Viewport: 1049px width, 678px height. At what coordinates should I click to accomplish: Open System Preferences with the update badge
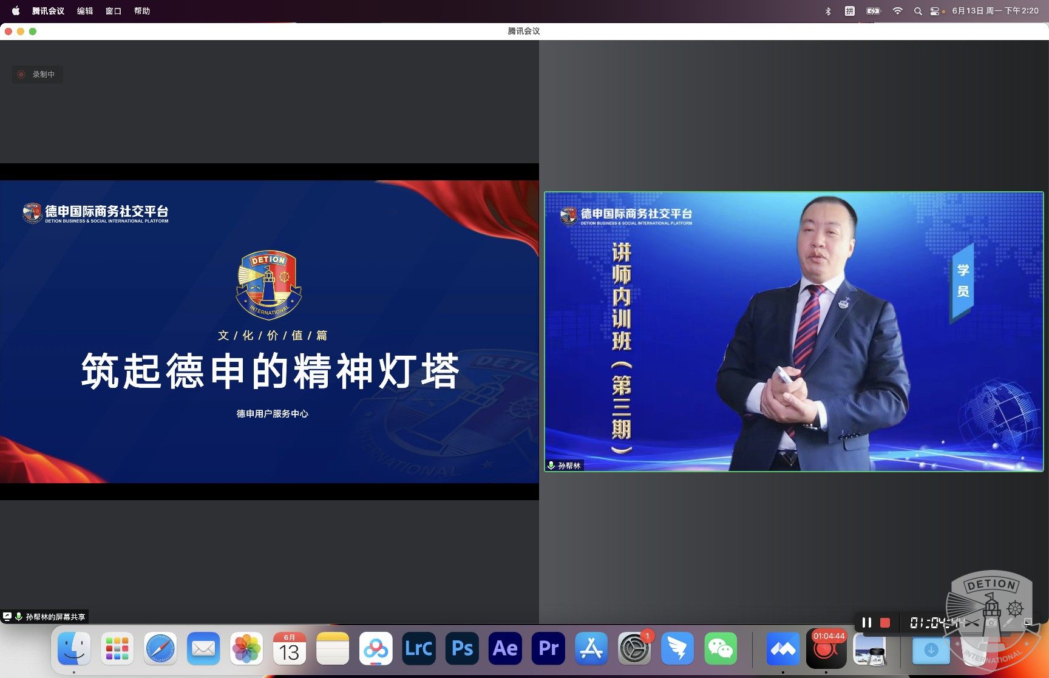pyautogui.click(x=634, y=649)
